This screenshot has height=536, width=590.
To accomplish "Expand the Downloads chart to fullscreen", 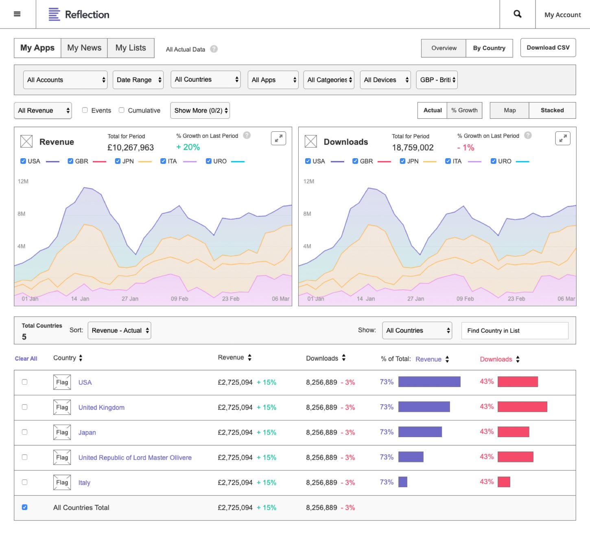I will tap(563, 138).
